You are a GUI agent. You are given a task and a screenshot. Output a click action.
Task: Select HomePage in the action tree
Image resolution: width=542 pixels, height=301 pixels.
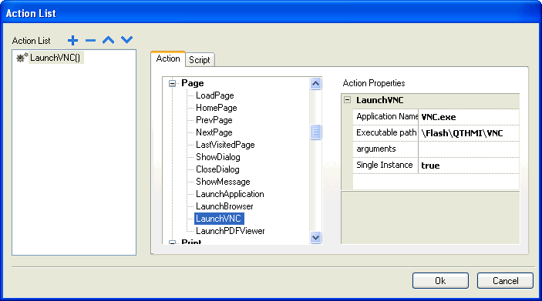coord(217,108)
